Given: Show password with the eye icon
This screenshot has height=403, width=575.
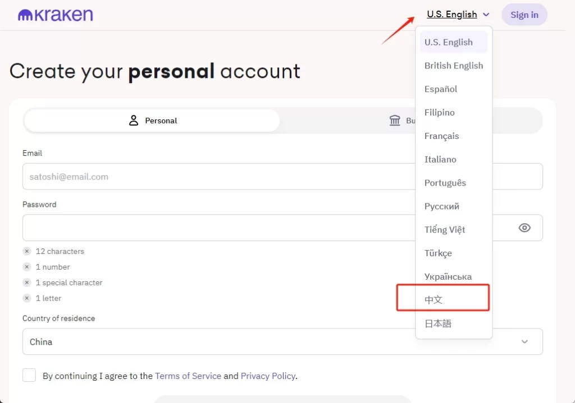Looking at the screenshot, I should tap(524, 228).
